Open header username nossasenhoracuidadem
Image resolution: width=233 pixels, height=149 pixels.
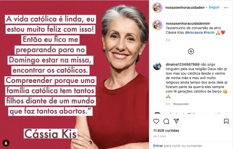click(x=185, y=7)
